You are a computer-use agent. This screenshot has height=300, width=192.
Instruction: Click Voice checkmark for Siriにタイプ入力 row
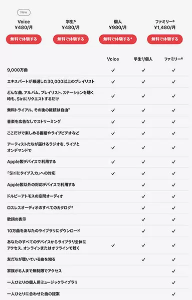click(113, 173)
